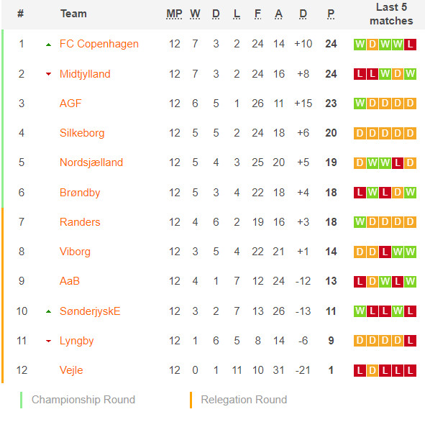The height and width of the screenshot is (422, 425).
Task: Click the P points column header
Action: point(331,14)
